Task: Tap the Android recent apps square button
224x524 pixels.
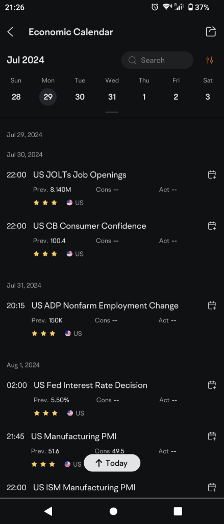Action: tap(178, 511)
